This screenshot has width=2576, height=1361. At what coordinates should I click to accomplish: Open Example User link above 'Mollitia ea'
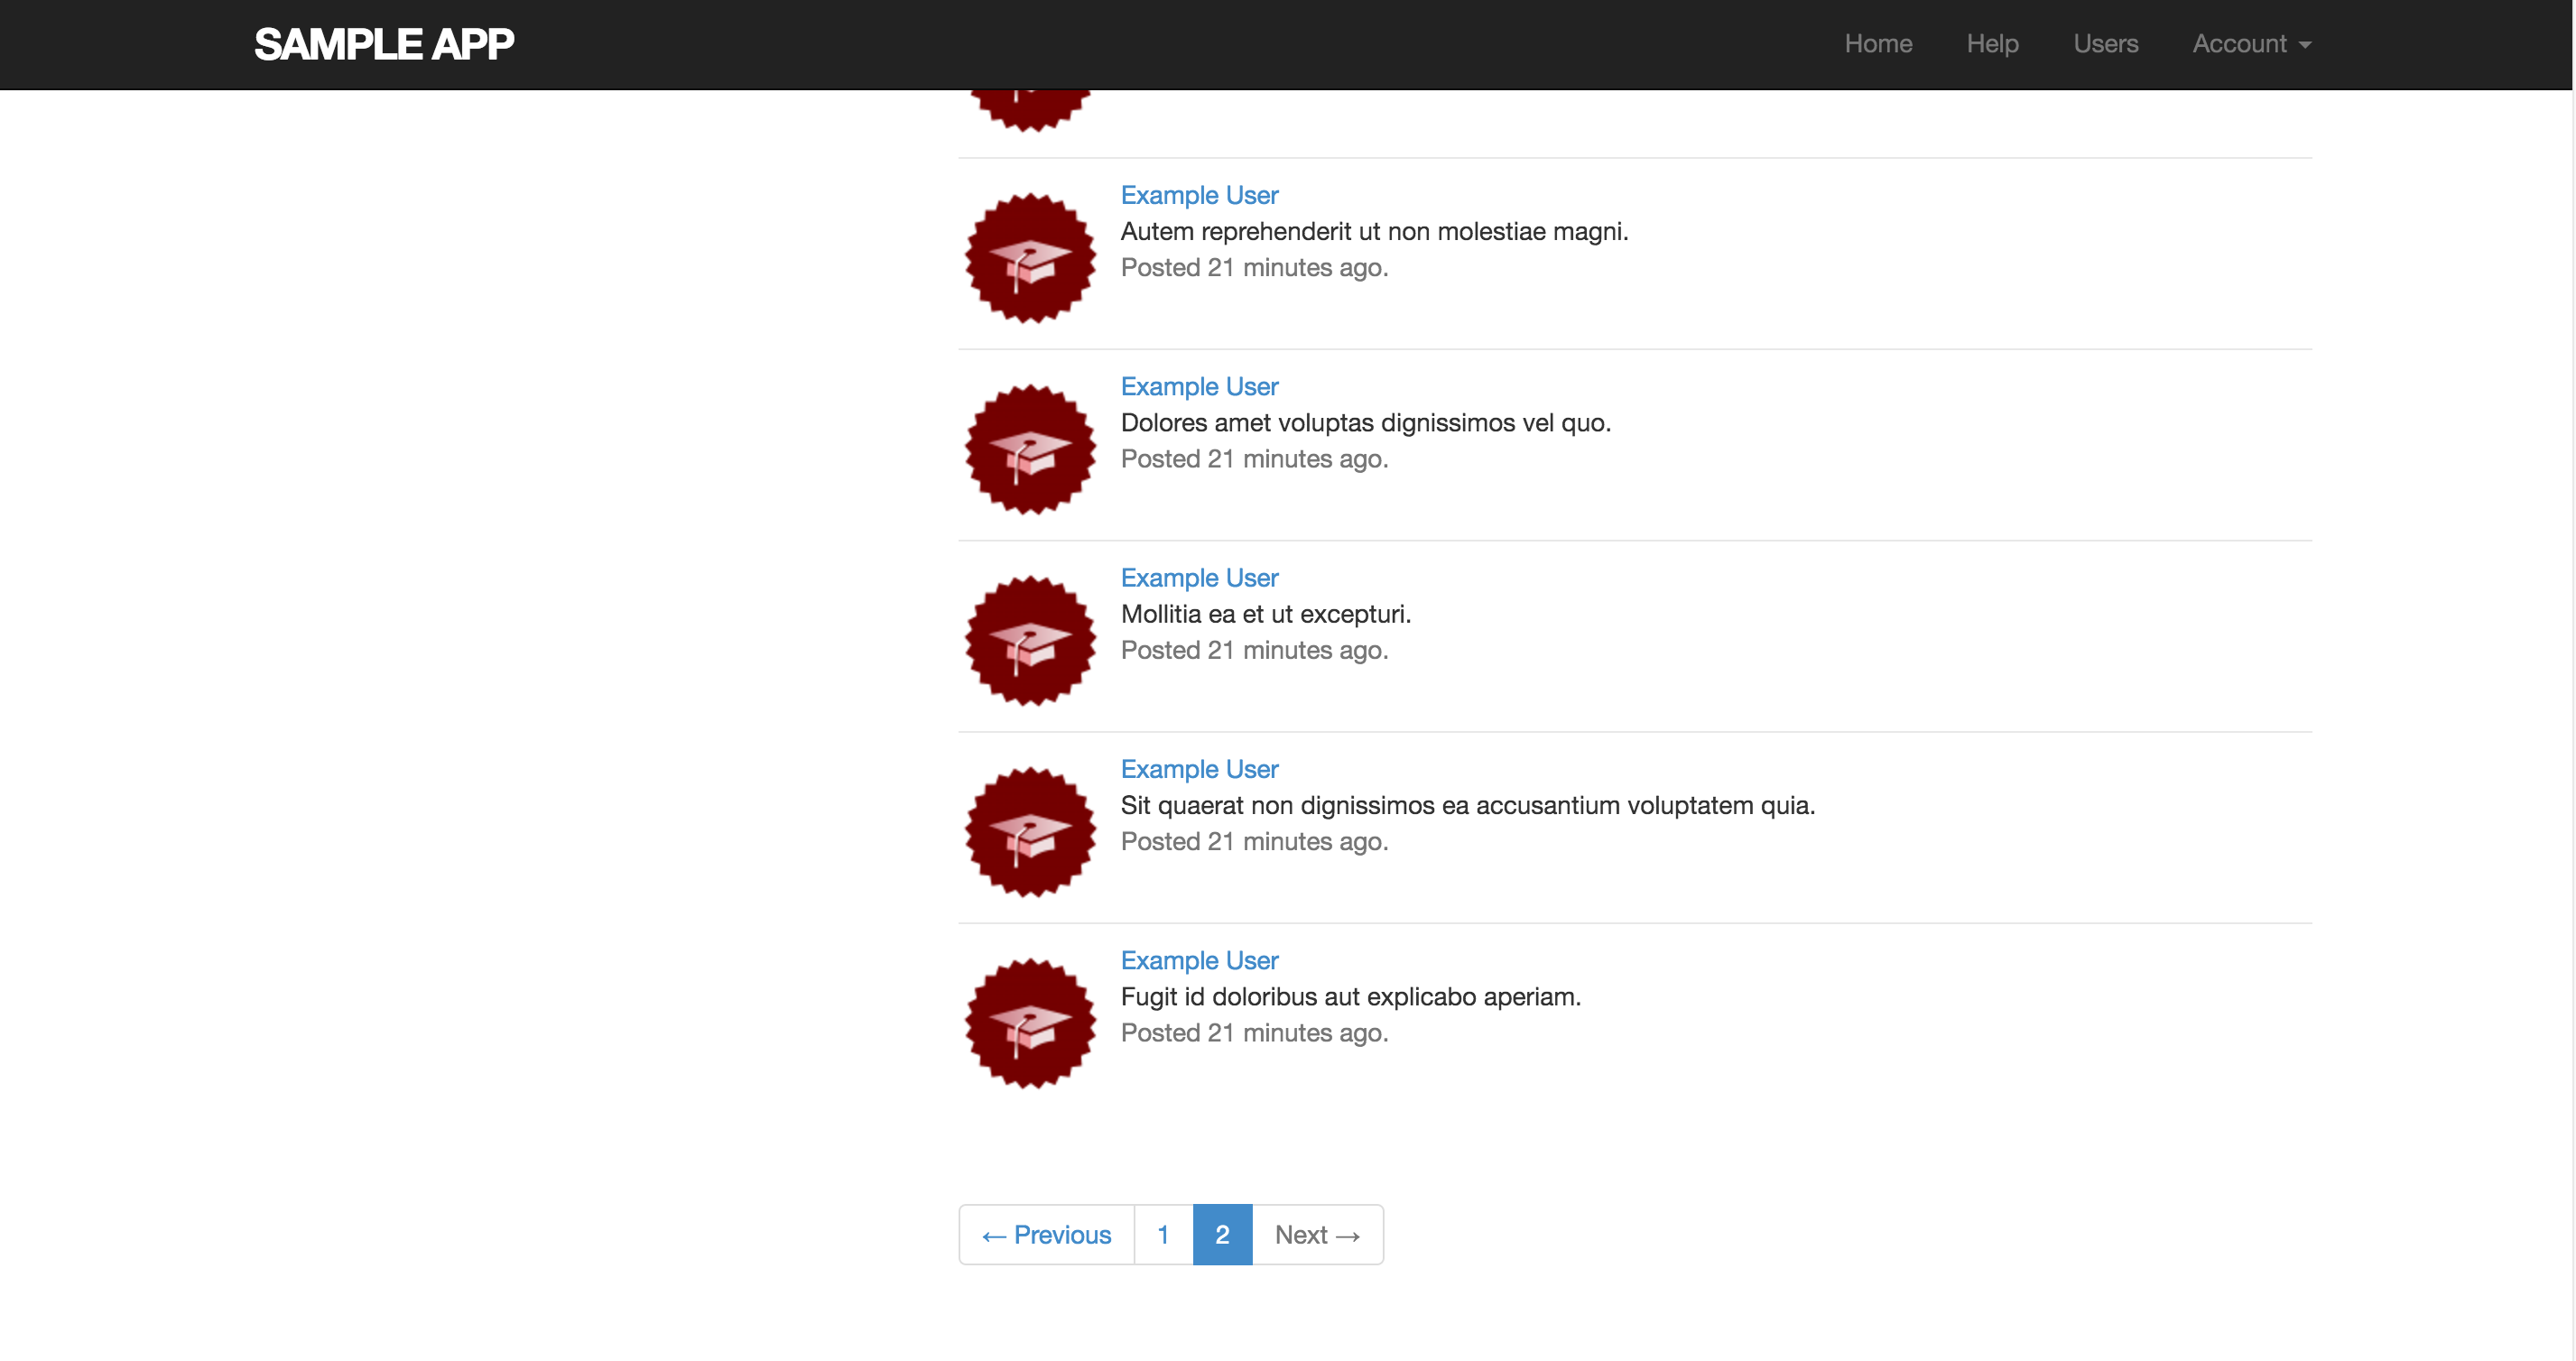1198,578
